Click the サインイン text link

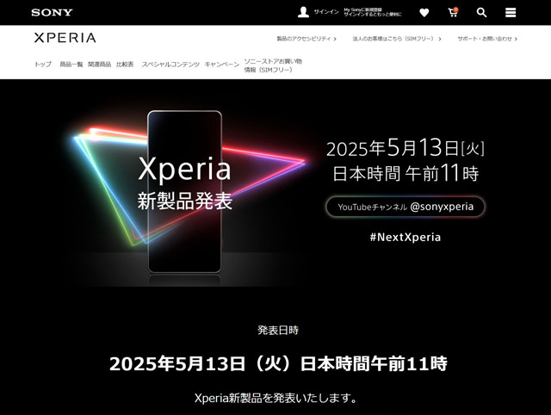coord(326,12)
